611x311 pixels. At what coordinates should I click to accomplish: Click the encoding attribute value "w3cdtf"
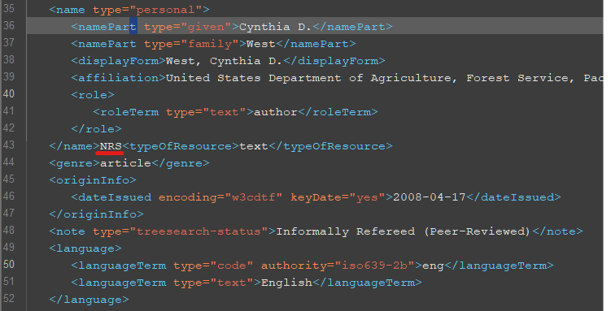[x=253, y=197]
